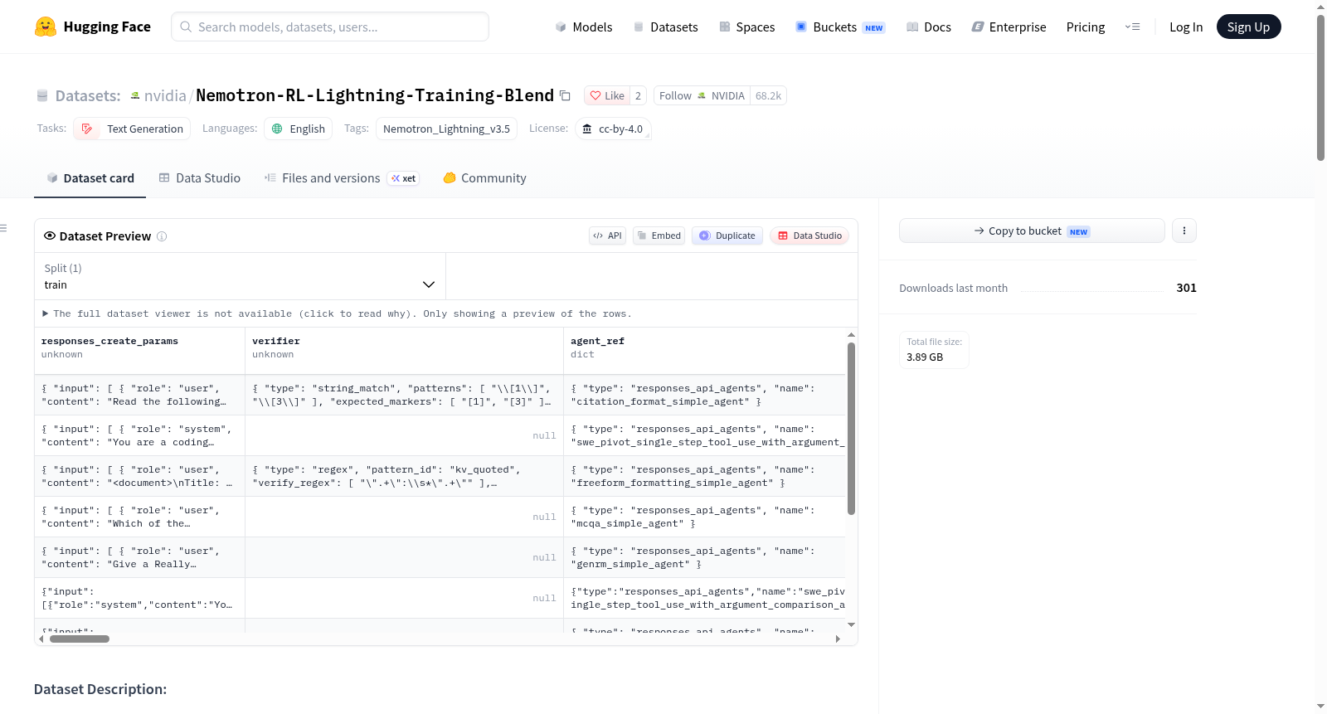Open the Files and versions tab

[342, 177]
